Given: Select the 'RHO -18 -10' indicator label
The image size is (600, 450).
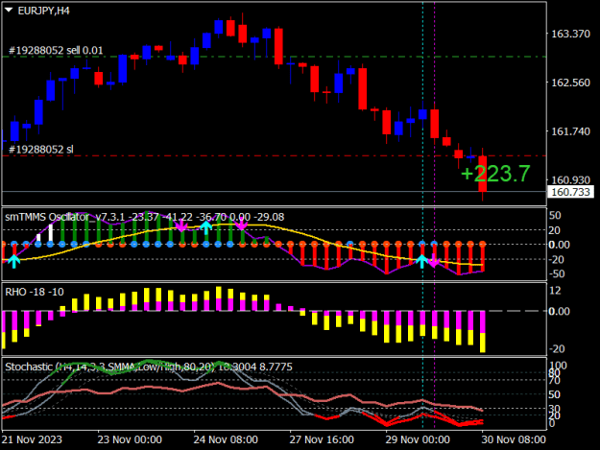Looking at the screenshot, I should tap(35, 292).
